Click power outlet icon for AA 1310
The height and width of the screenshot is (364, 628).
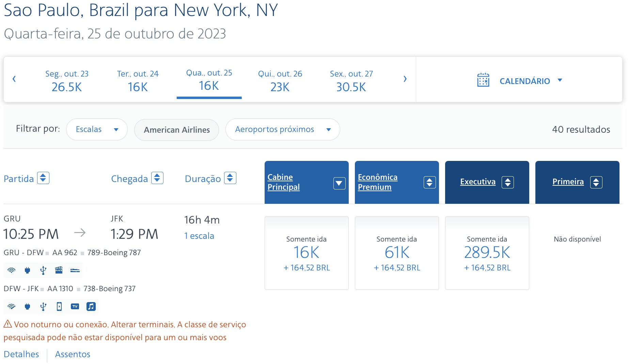click(28, 307)
